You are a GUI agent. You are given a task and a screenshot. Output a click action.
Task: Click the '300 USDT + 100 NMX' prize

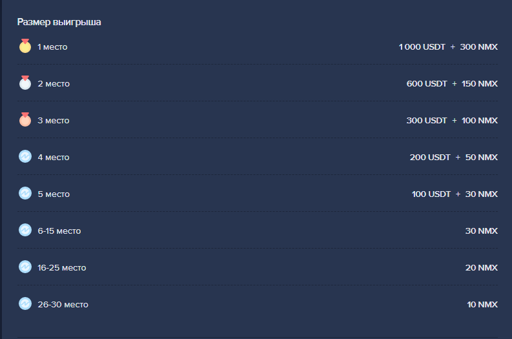[452, 121]
